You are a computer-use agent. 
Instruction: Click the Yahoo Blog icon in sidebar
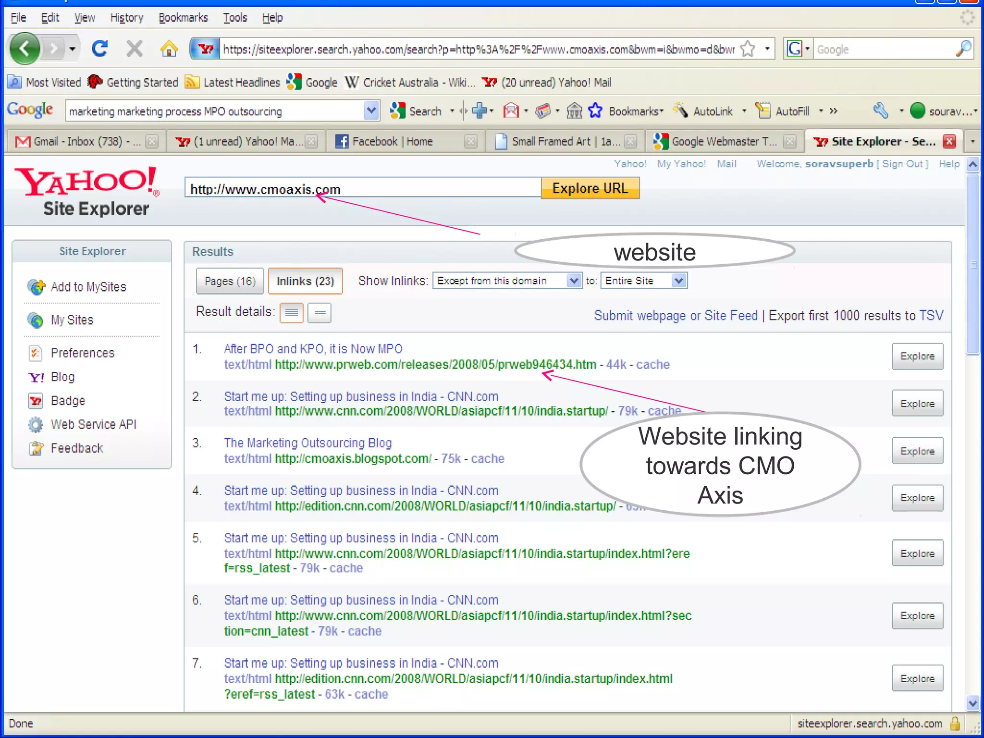36,377
